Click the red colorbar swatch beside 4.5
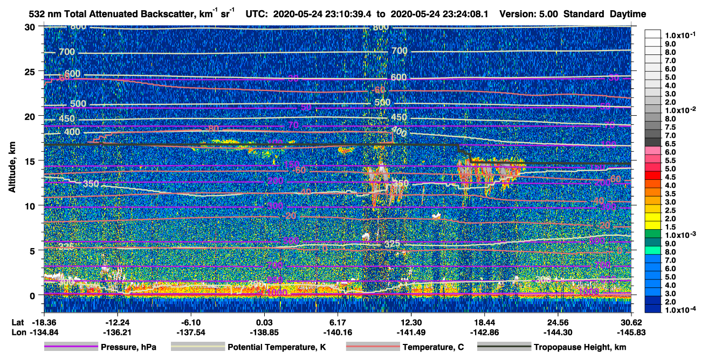Viewport: 701px width, 359px height. tap(652, 175)
